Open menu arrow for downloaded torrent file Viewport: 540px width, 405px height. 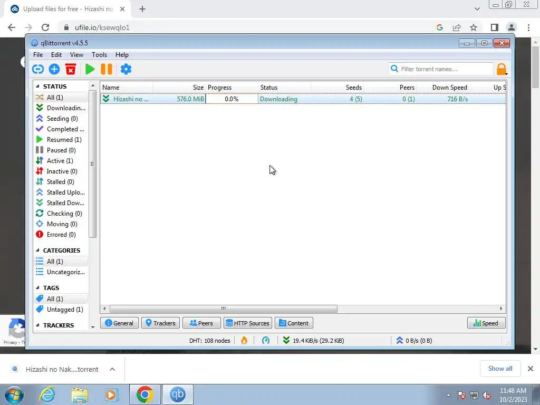tap(112, 369)
